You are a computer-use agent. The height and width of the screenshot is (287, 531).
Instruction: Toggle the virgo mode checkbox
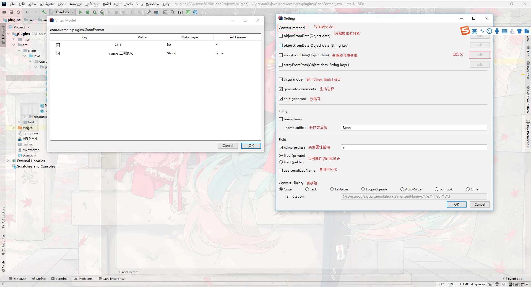click(281, 79)
